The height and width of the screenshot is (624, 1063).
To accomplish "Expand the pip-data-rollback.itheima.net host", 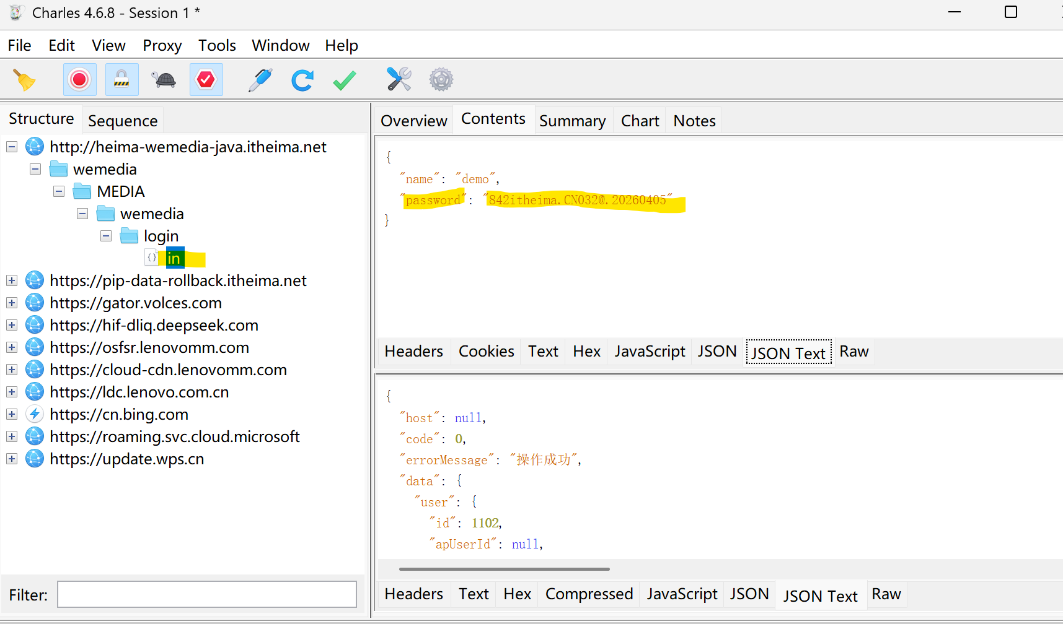I will (x=12, y=280).
